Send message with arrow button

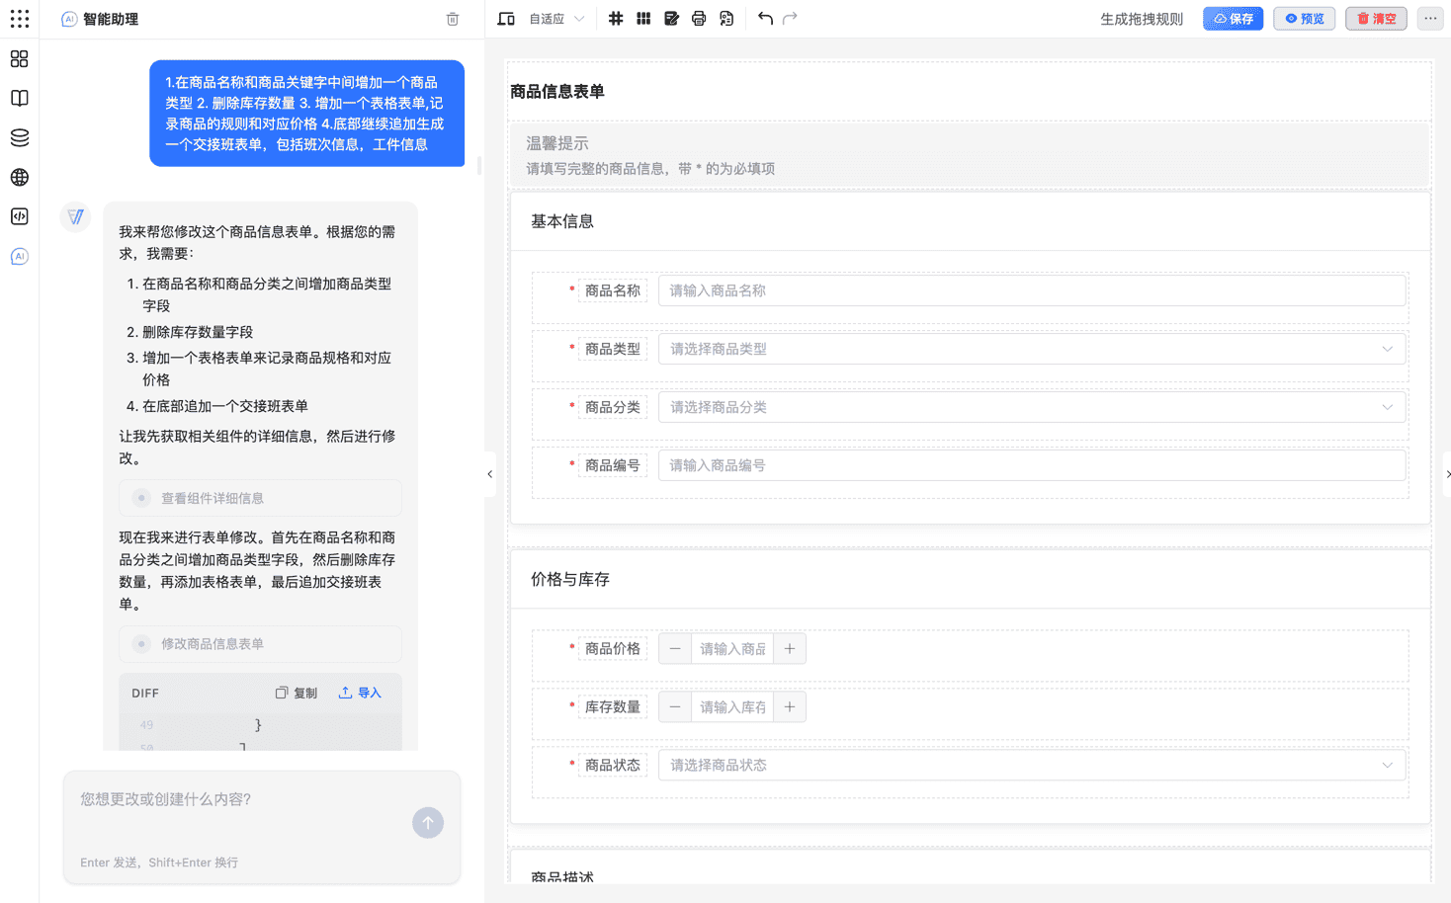tap(428, 823)
